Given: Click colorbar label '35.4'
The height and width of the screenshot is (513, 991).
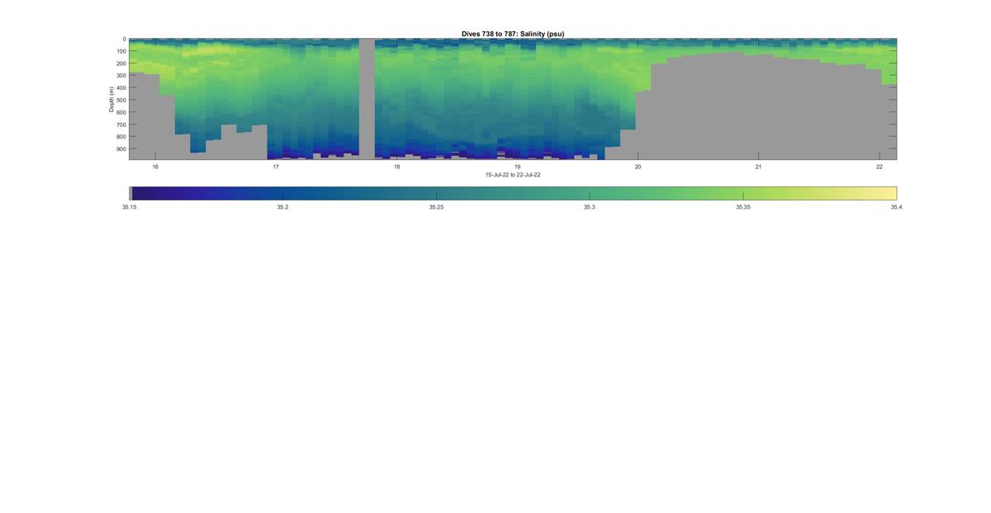Looking at the screenshot, I should click(896, 207).
